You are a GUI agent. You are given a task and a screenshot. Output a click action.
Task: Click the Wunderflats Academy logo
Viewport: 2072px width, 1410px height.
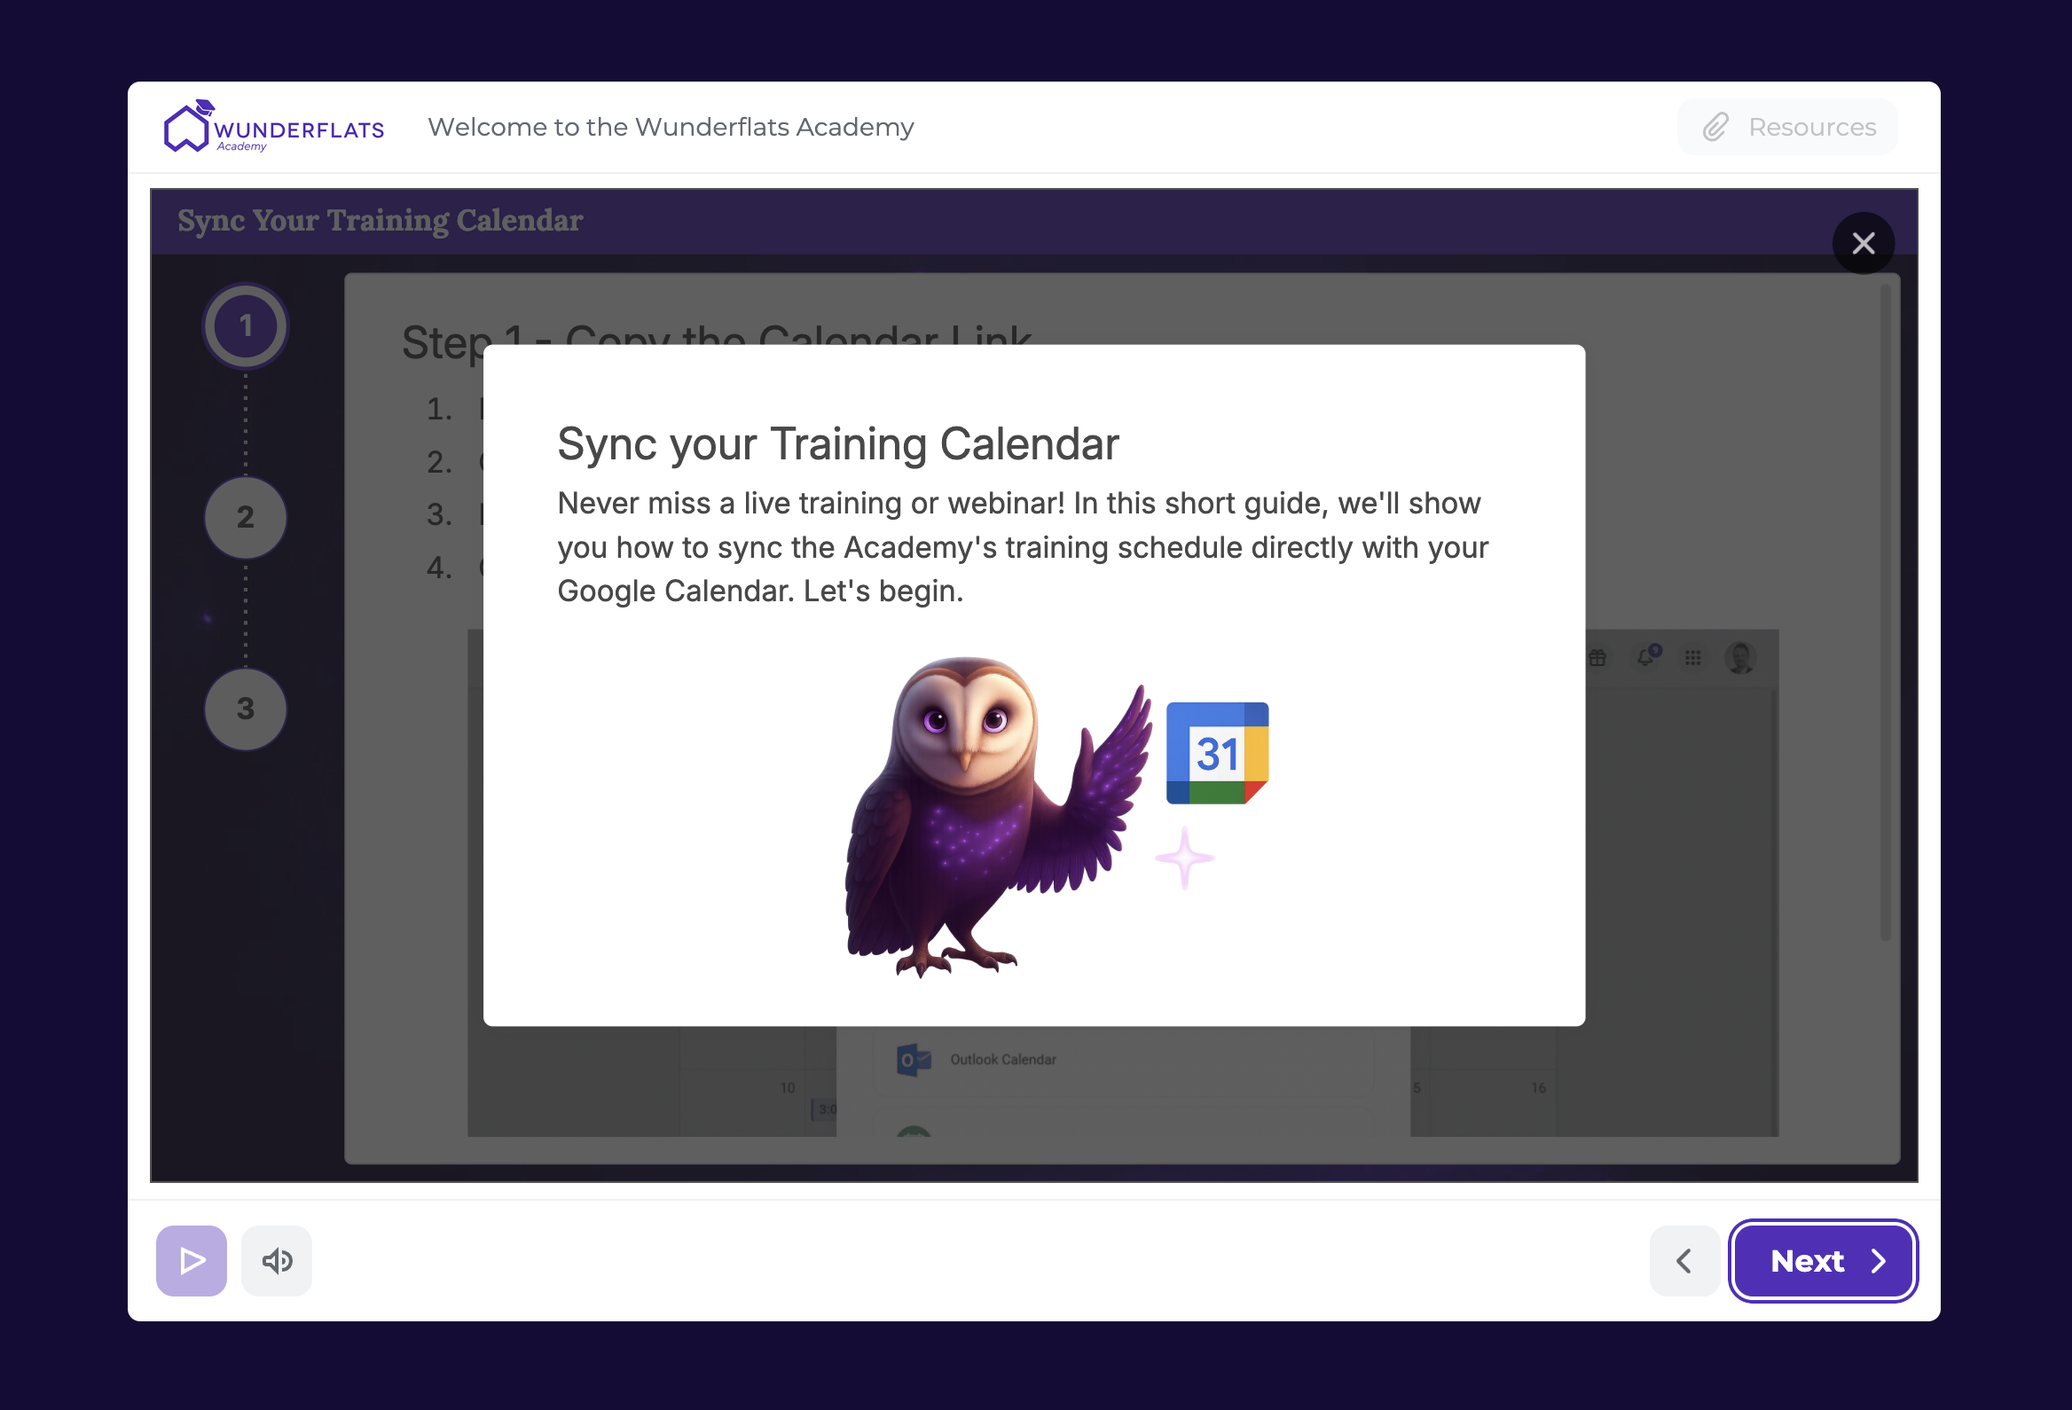coord(273,127)
